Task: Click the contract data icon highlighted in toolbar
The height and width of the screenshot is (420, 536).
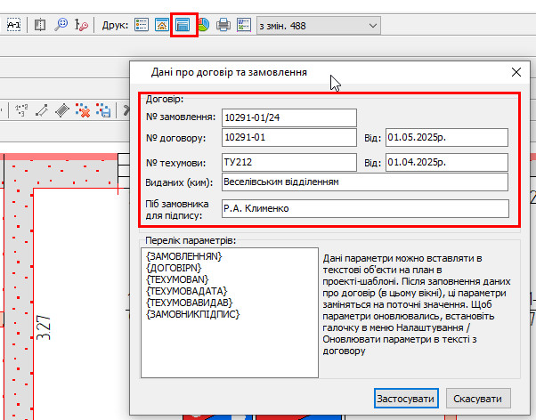Action: click(183, 26)
